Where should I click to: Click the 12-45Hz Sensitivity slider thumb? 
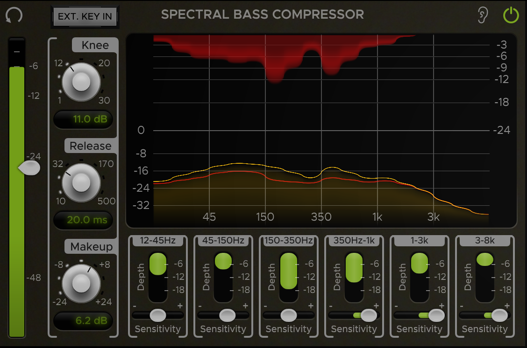[x=157, y=315]
